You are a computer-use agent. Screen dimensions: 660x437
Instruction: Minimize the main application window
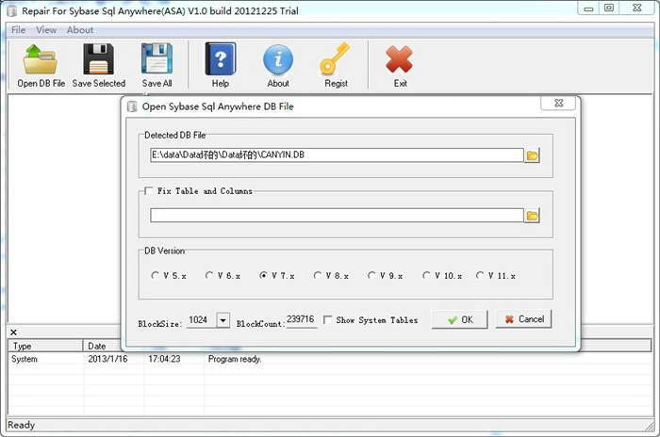[588, 8]
